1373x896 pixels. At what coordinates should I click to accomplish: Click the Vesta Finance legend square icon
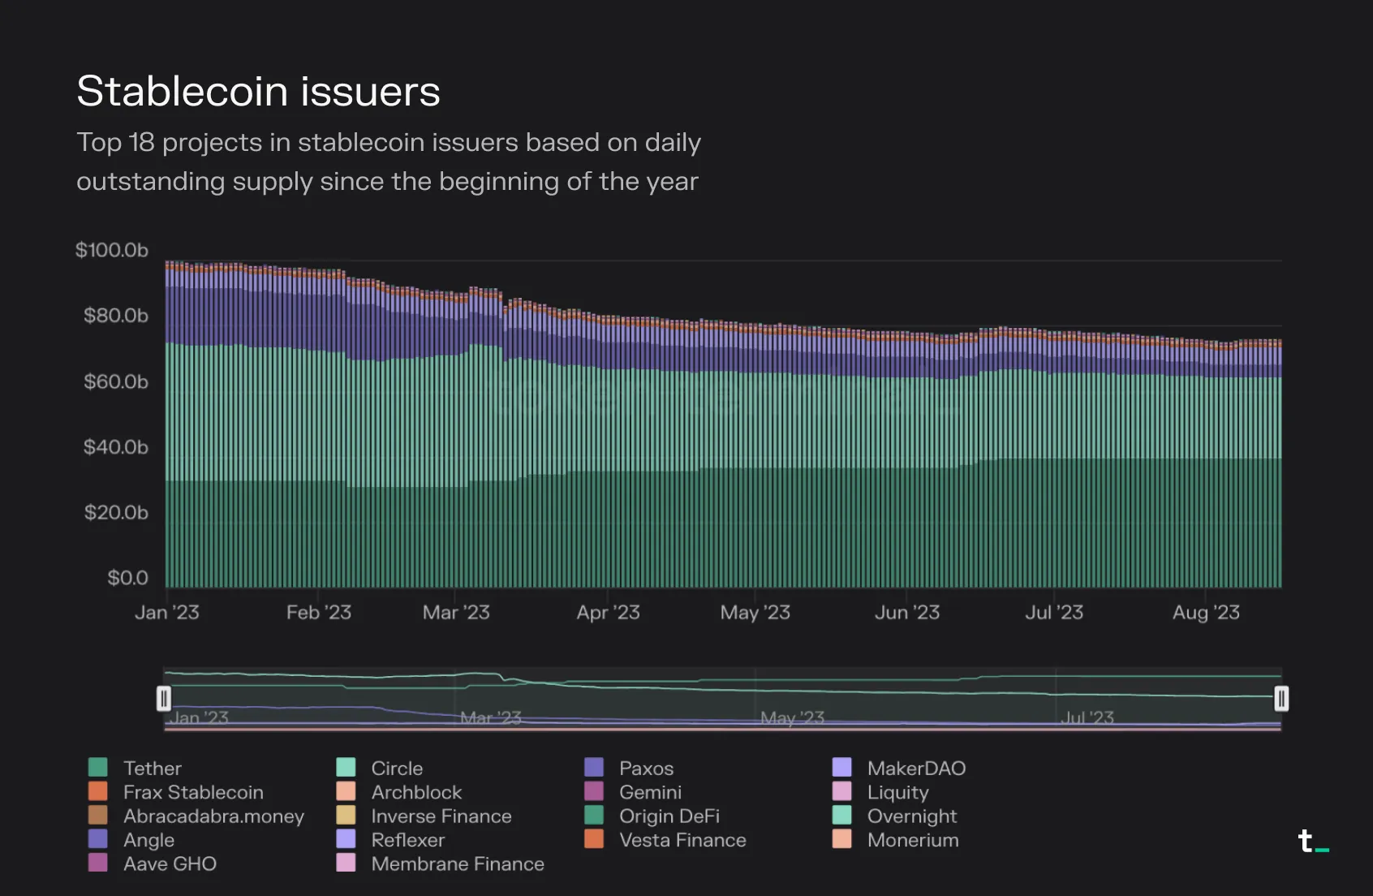click(594, 839)
